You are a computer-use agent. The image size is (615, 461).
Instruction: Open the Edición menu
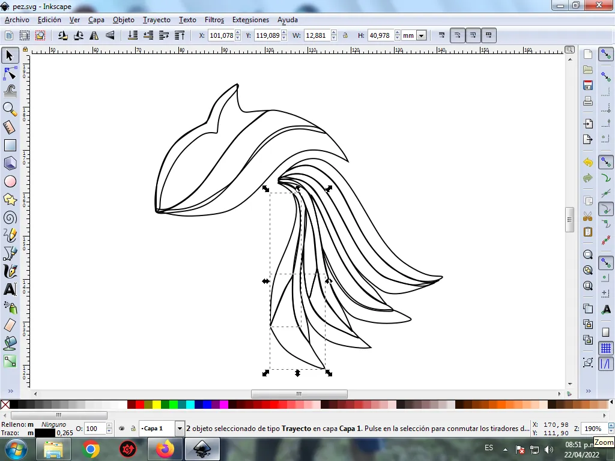(x=49, y=20)
